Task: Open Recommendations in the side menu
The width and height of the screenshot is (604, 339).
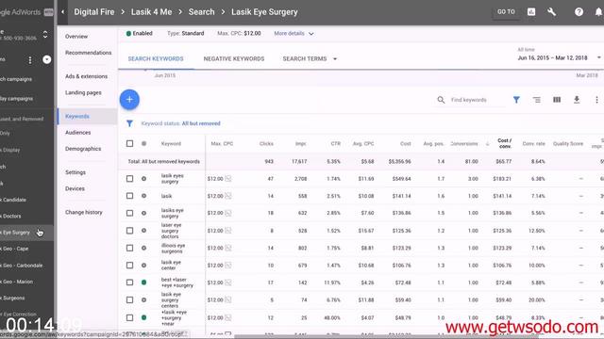Action: click(88, 53)
